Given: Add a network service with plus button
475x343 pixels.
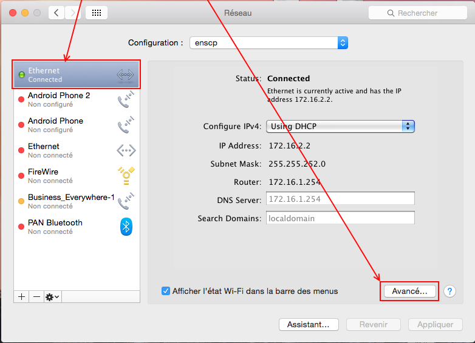Looking at the screenshot, I should 22,296.
